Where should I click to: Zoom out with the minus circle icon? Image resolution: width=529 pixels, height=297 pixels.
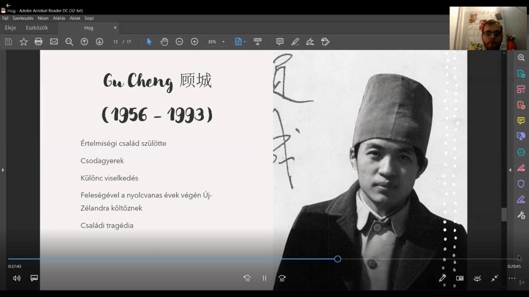179,42
